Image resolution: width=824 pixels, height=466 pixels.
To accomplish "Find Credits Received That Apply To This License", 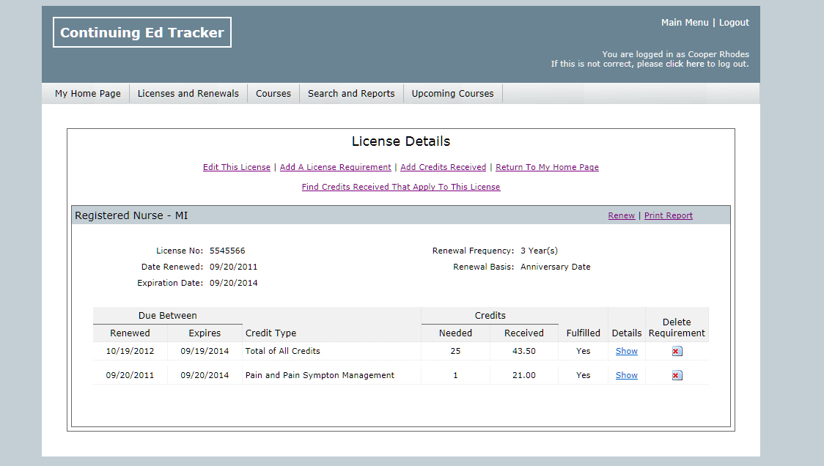I will pyautogui.click(x=401, y=187).
